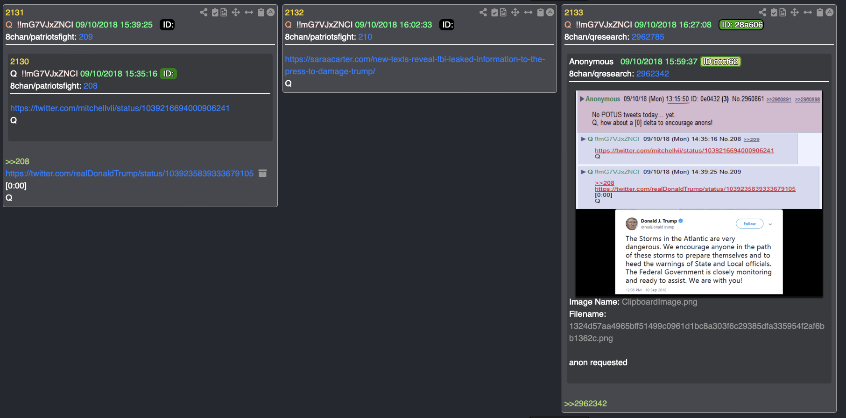Open realDonaldTrump twitter status link

coord(130,174)
